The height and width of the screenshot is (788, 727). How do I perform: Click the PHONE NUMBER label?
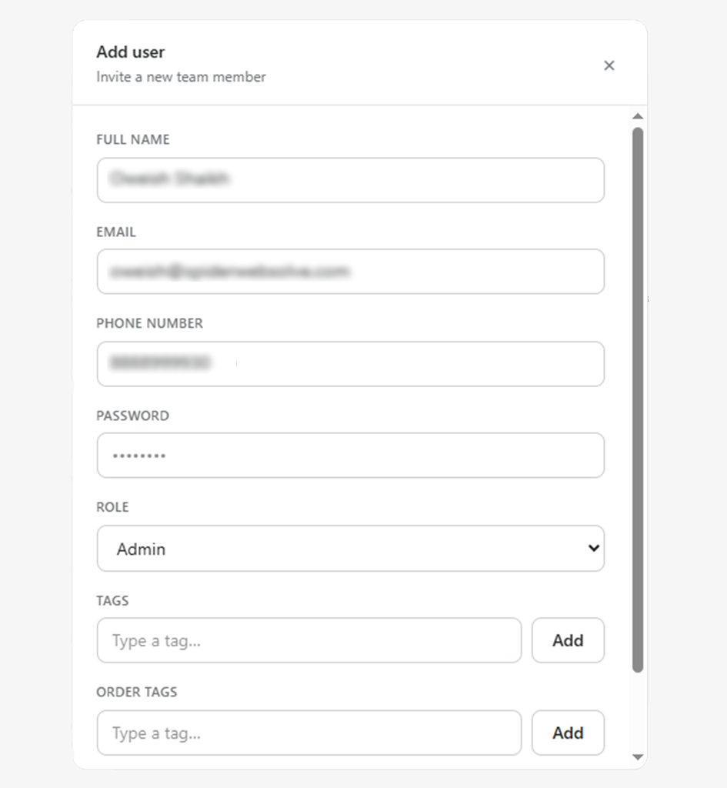tap(150, 323)
